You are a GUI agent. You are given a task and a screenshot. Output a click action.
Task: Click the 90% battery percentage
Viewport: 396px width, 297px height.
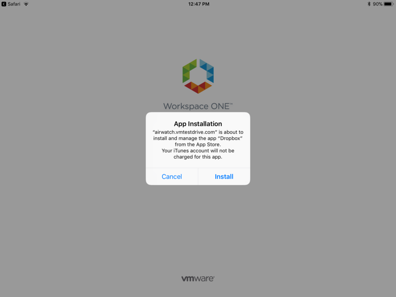[x=377, y=4]
